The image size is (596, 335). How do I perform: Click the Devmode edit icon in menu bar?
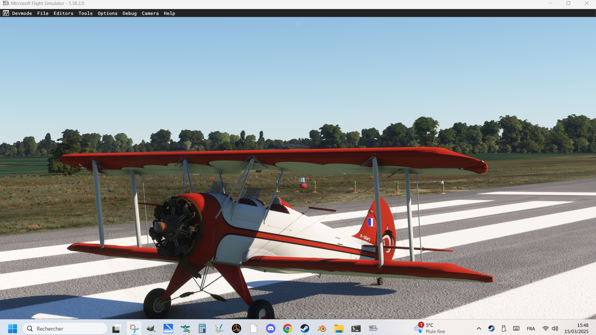(x=6, y=13)
